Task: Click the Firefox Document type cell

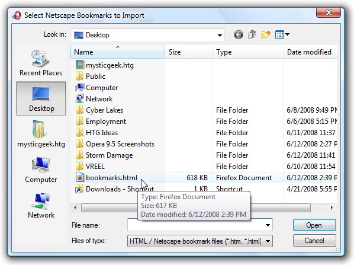Action: [244, 178]
